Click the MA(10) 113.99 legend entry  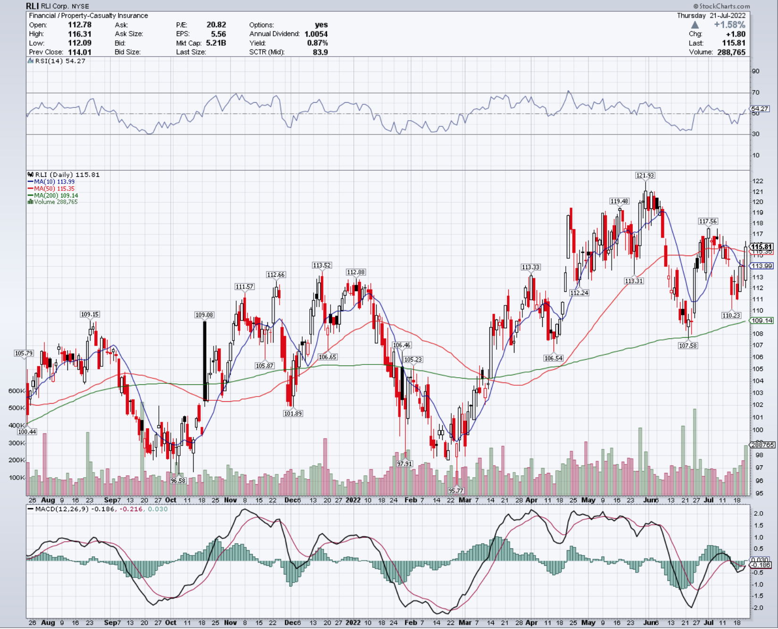point(51,182)
